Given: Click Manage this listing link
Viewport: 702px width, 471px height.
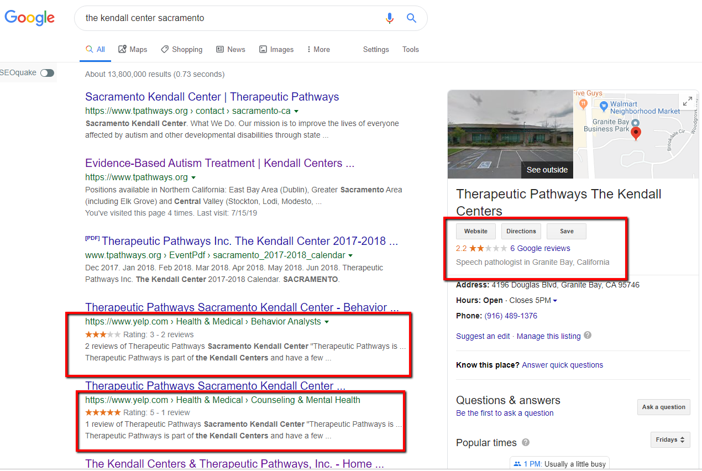Looking at the screenshot, I should click(x=548, y=336).
